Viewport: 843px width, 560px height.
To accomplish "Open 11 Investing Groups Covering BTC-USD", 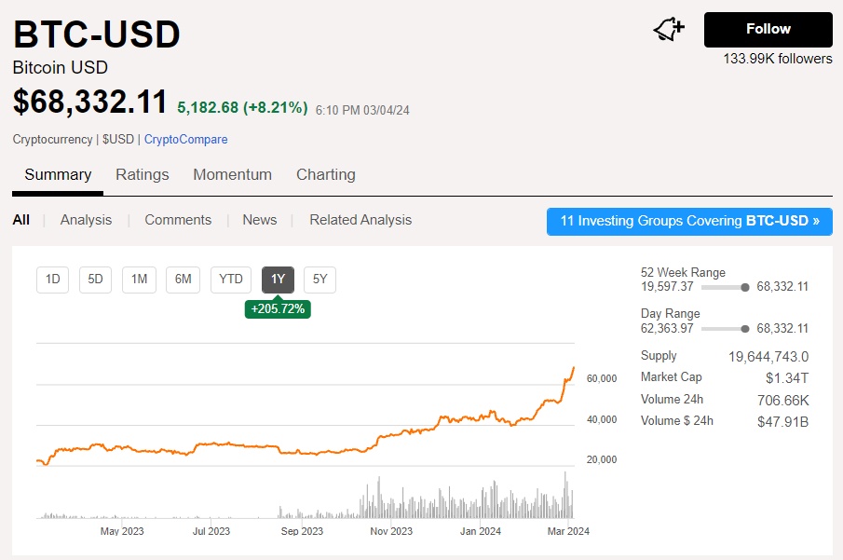I will coord(689,222).
